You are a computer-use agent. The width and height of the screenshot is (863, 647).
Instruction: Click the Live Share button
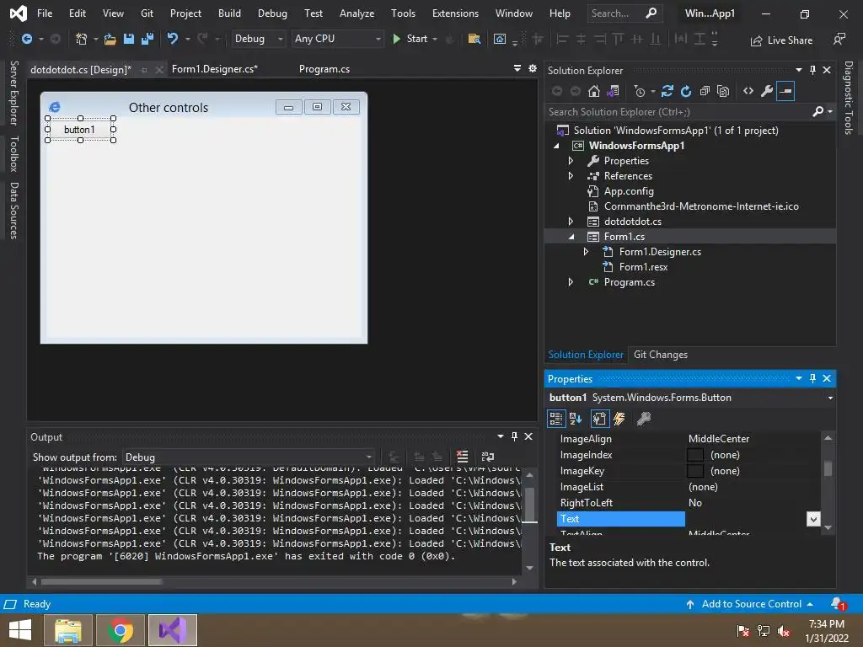[x=781, y=40]
